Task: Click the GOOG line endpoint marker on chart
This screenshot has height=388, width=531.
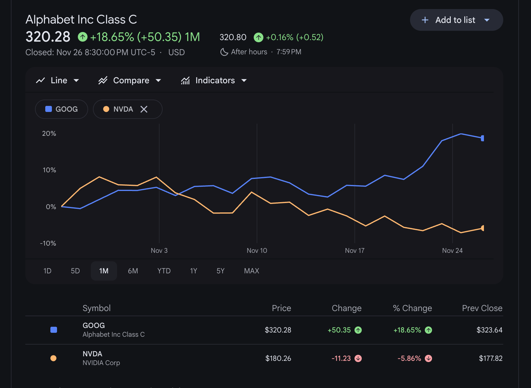Action: click(x=482, y=138)
